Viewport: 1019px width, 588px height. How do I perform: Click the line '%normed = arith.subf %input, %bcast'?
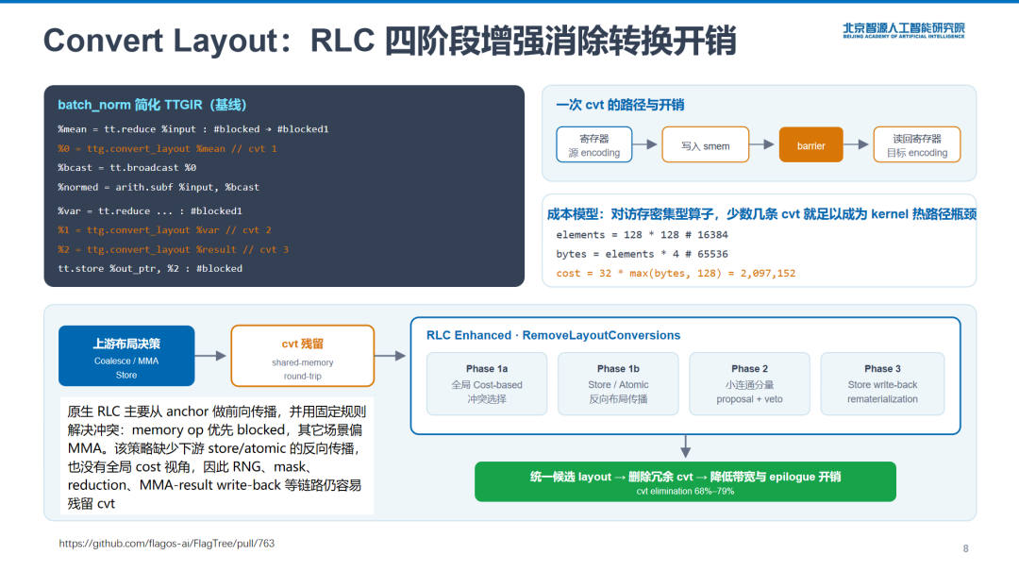tap(159, 187)
